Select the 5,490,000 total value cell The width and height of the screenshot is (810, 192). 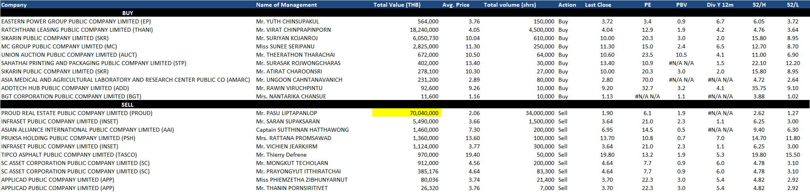[426, 121]
